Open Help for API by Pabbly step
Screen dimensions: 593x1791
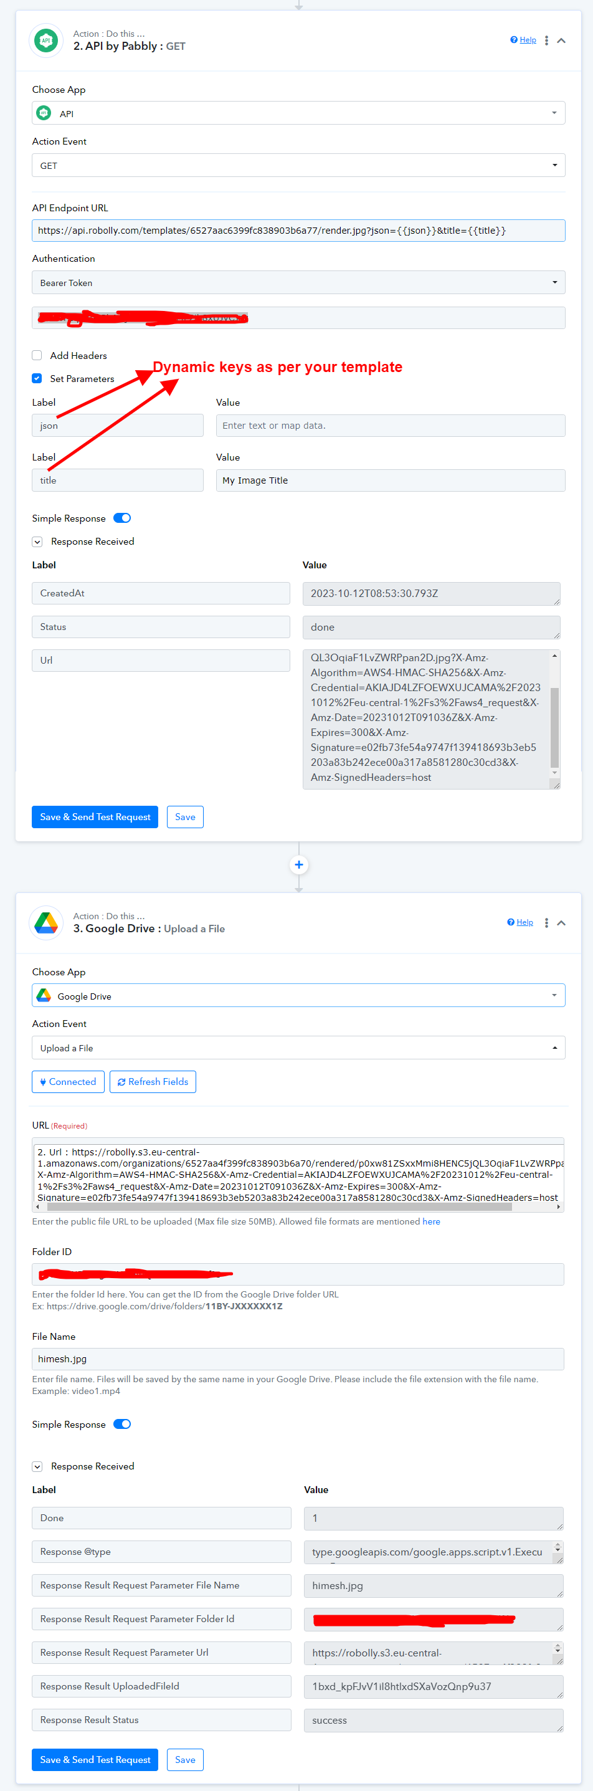(523, 41)
